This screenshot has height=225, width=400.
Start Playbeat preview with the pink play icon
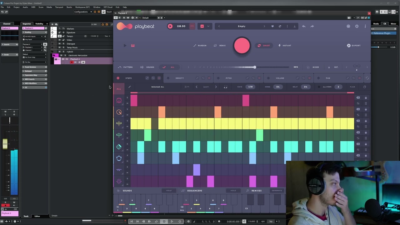170,26
